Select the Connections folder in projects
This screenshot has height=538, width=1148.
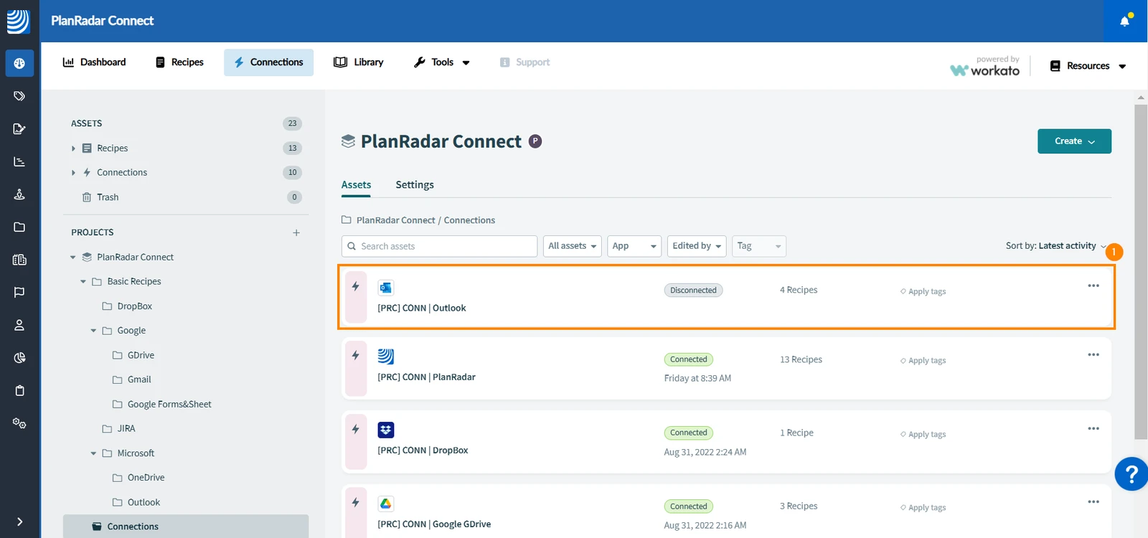coord(186,527)
